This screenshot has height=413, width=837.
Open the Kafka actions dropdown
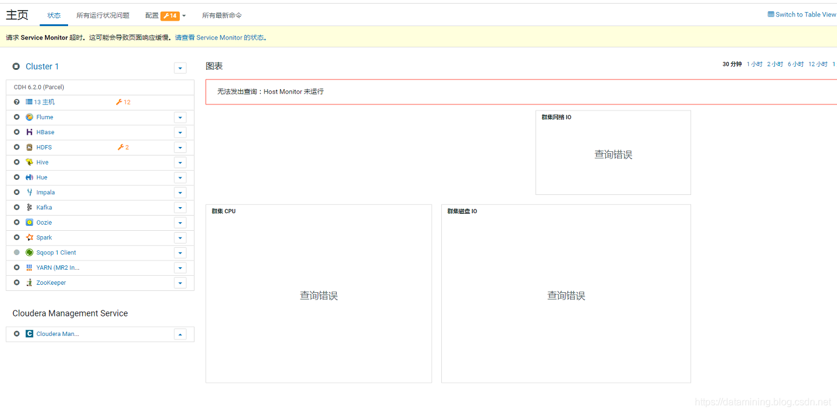click(180, 208)
